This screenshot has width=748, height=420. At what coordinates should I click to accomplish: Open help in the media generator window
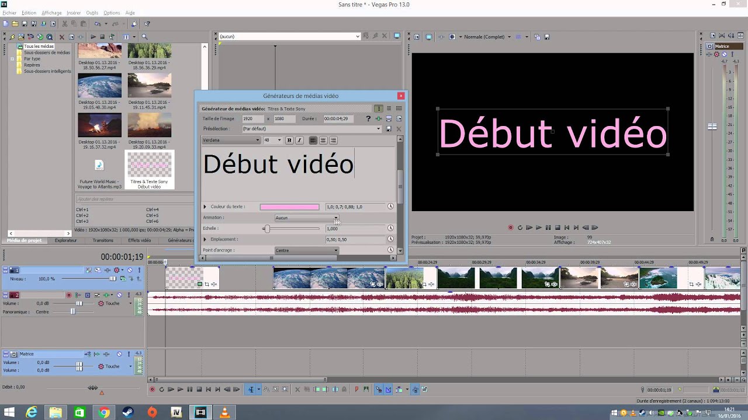click(x=368, y=118)
